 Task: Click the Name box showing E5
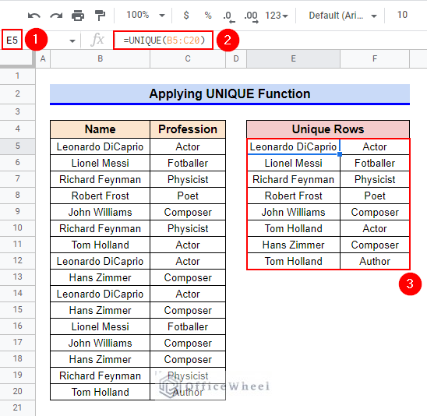12,41
